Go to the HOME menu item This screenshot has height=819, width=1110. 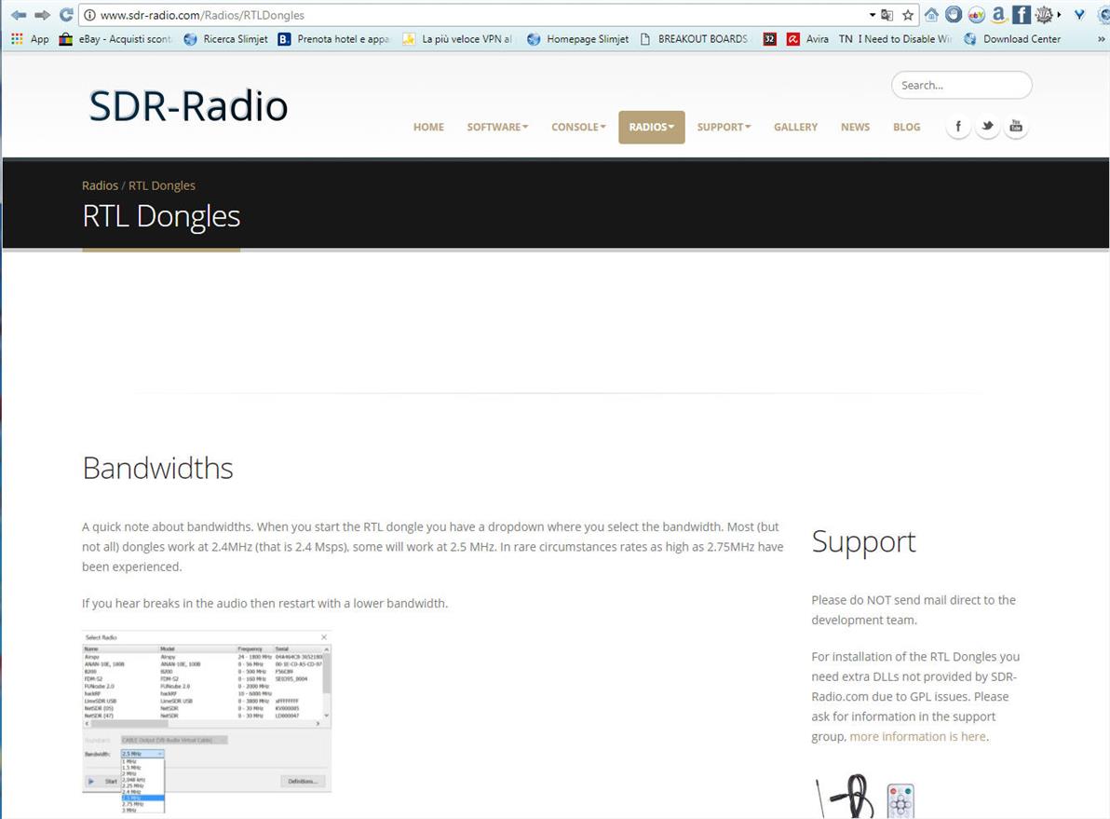pyautogui.click(x=428, y=127)
